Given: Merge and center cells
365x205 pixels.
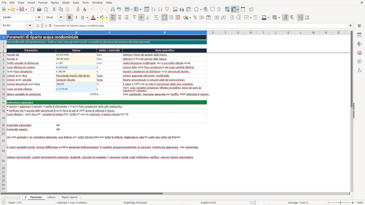Looking at the screenshot, I should click(165, 18).
